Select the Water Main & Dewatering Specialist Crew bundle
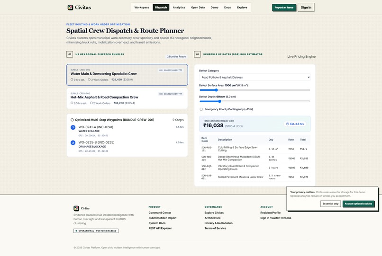382x256 pixels. click(x=127, y=75)
